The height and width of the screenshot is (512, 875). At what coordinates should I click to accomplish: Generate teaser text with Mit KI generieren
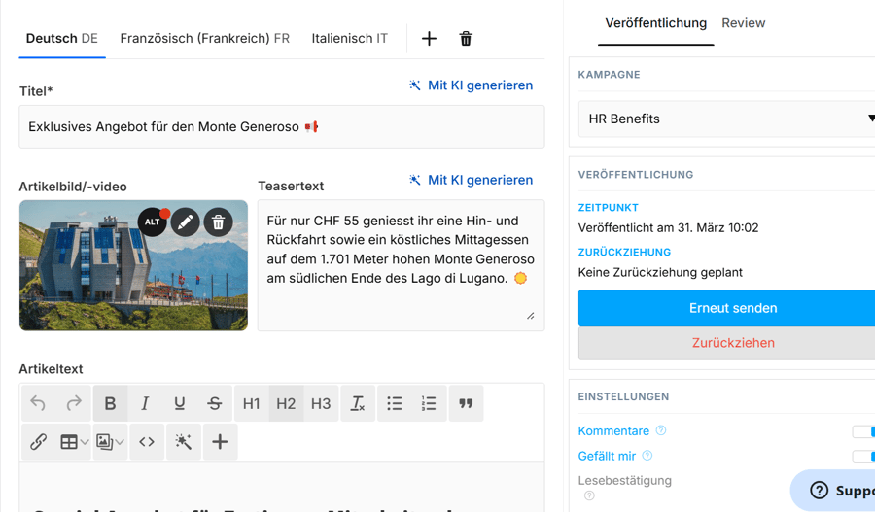pyautogui.click(x=471, y=180)
